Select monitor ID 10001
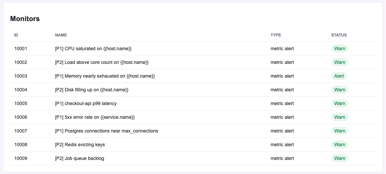The height and width of the screenshot is (174, 386). tap(21, 49)
